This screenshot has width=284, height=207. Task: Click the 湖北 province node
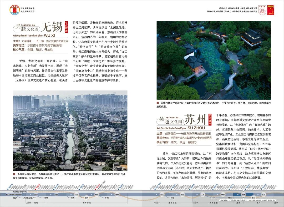click(x=162, y=195)
